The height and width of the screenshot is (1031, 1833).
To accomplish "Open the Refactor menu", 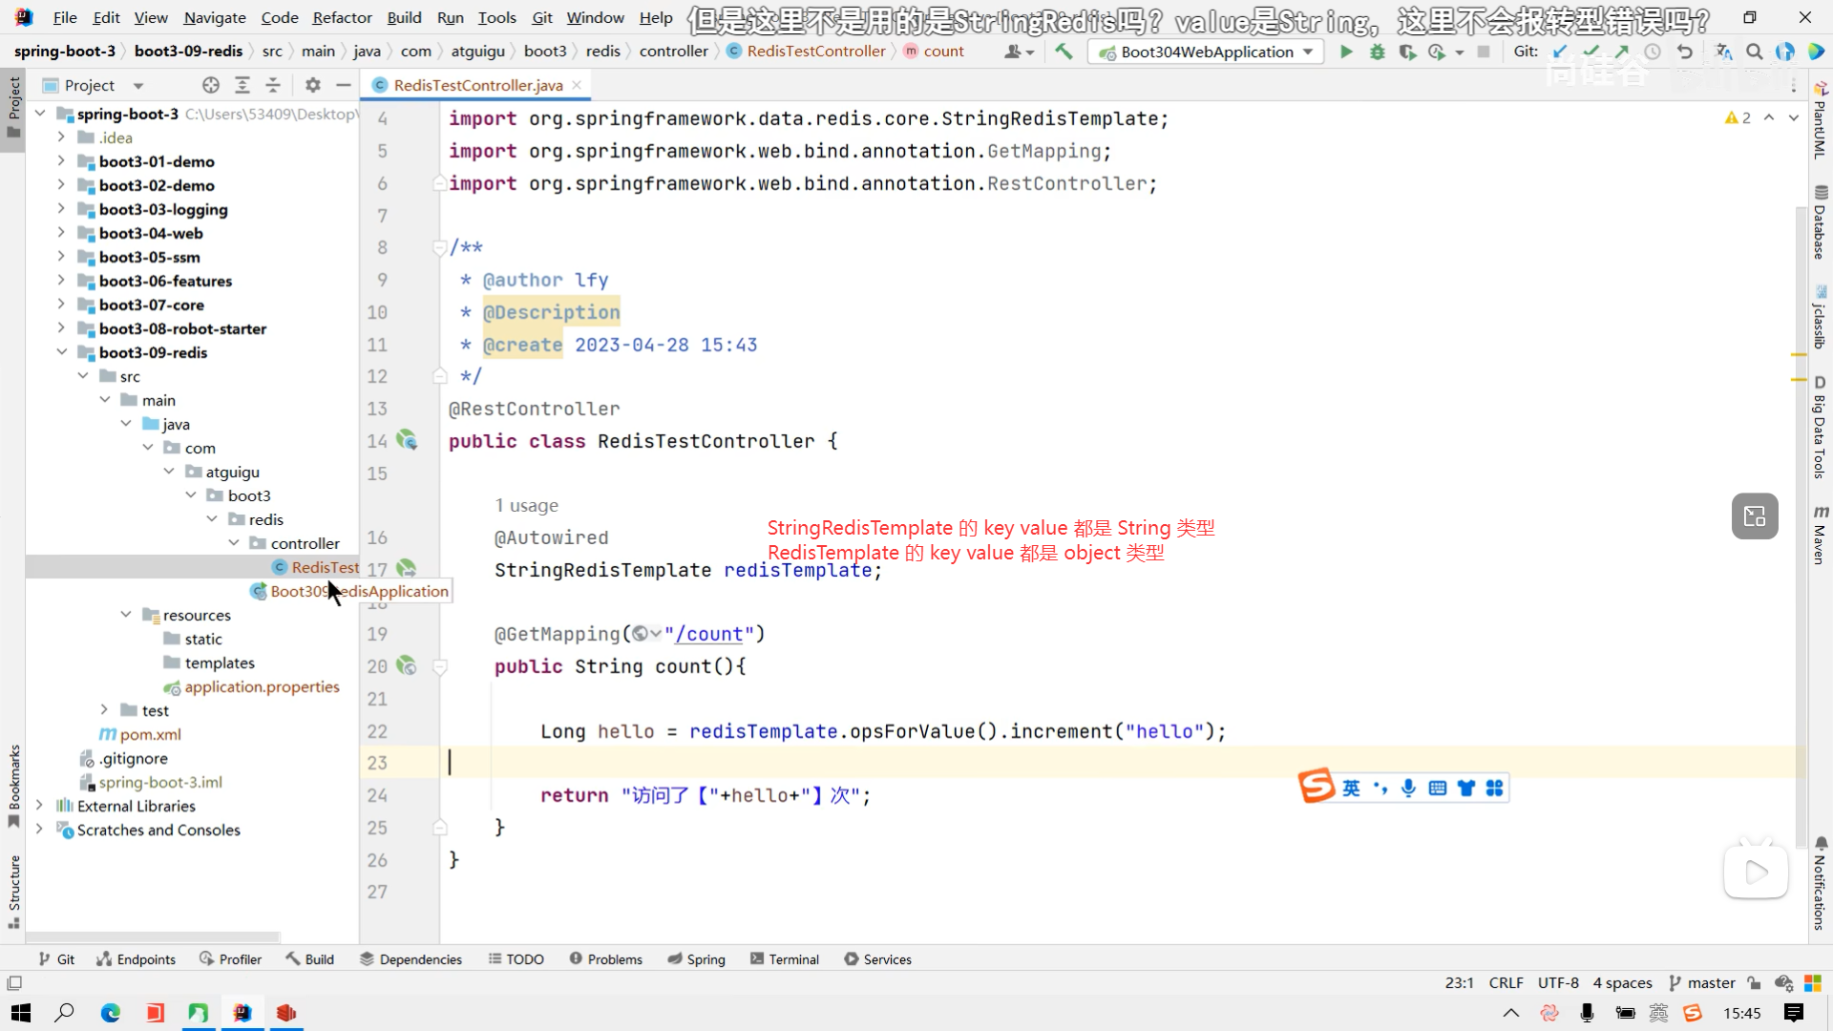I will point(342,17).
